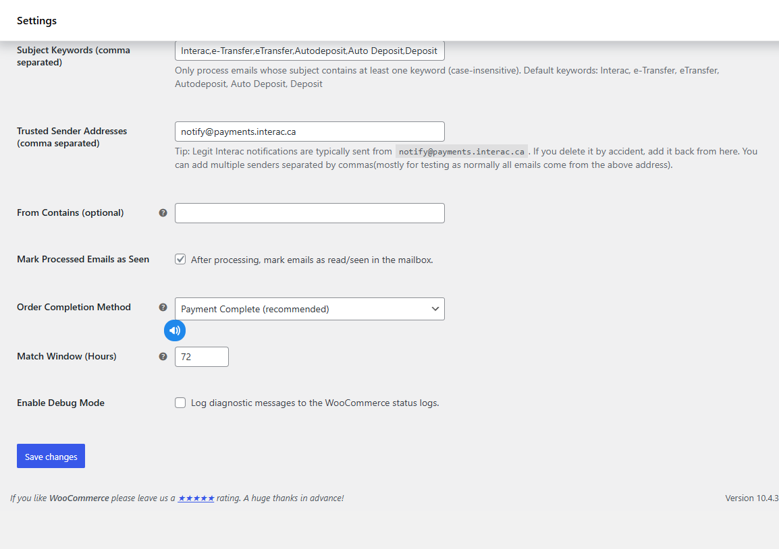Image resolution: width=779 pixels, height=549 pixels.
Task: Expand the Payment Complete selection list
Action: pos(309,308)
